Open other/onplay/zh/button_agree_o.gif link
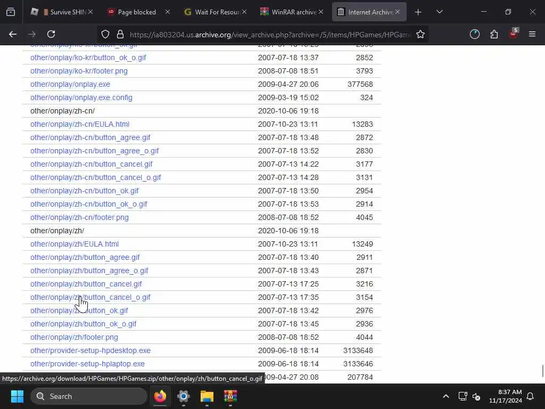This screenshot has width=545, height=409. point(89,271)
